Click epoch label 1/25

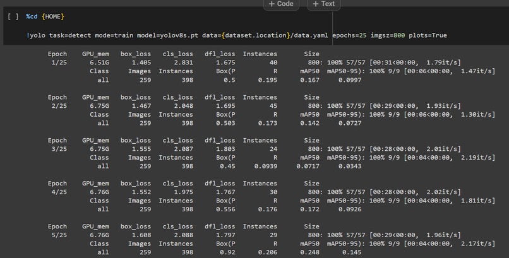pos(59,62)
